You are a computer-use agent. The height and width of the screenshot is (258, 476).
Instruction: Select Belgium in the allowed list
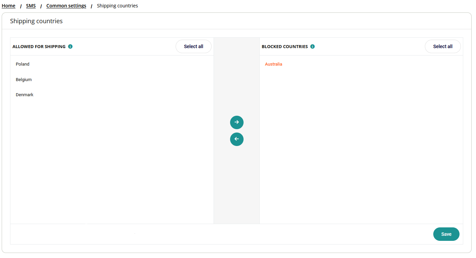pos(24,80)
